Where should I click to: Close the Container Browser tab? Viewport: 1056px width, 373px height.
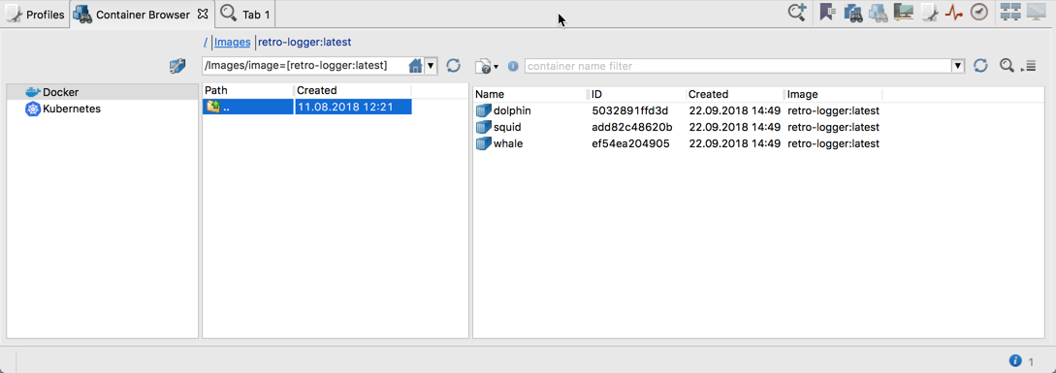click(x=203, y=15)
